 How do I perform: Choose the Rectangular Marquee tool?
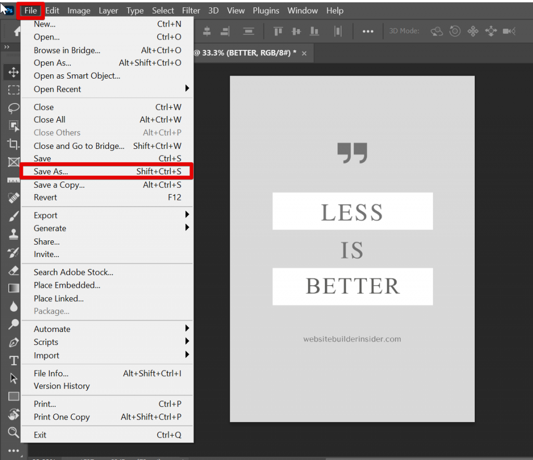14,90
